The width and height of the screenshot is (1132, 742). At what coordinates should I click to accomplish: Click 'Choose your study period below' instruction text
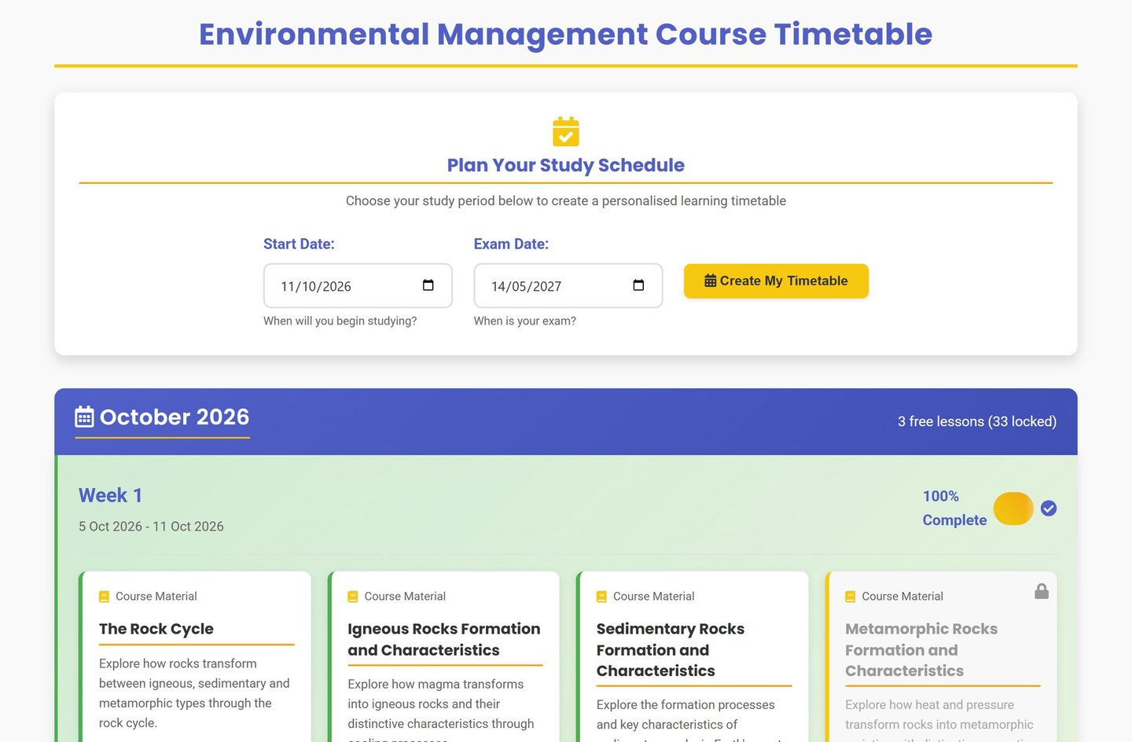point(566,200)
